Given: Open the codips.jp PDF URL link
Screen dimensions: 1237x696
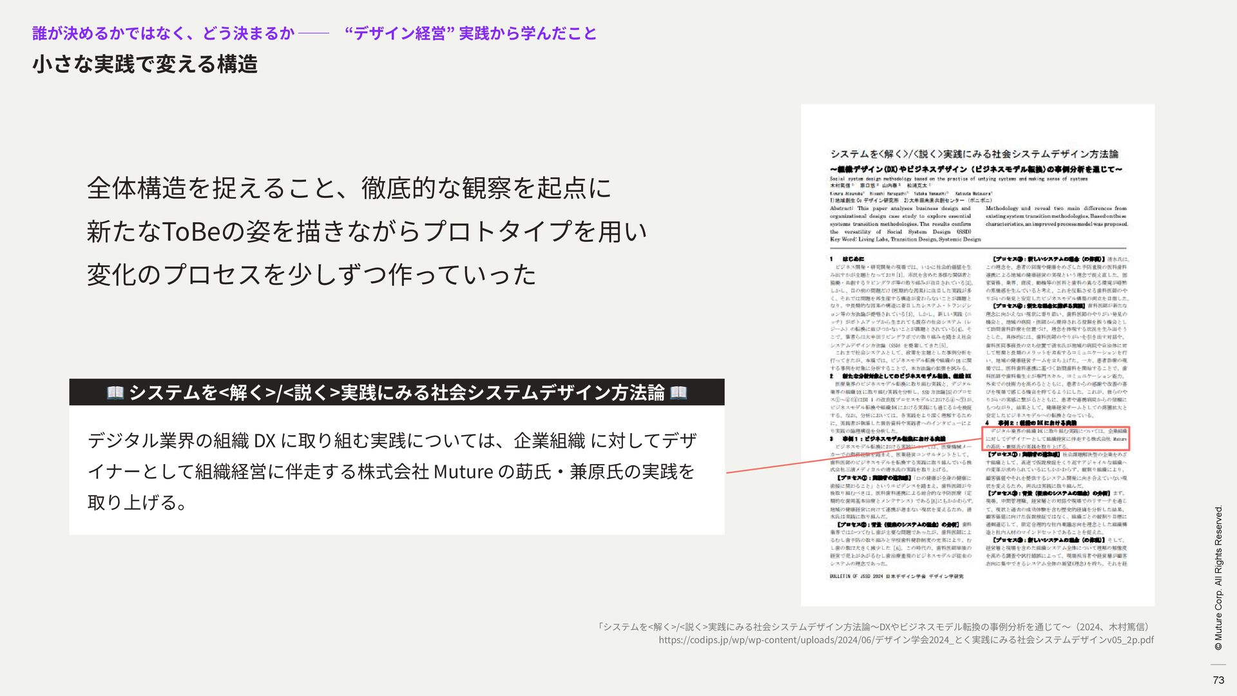Looking at the screenshot, I should [905, 640].
